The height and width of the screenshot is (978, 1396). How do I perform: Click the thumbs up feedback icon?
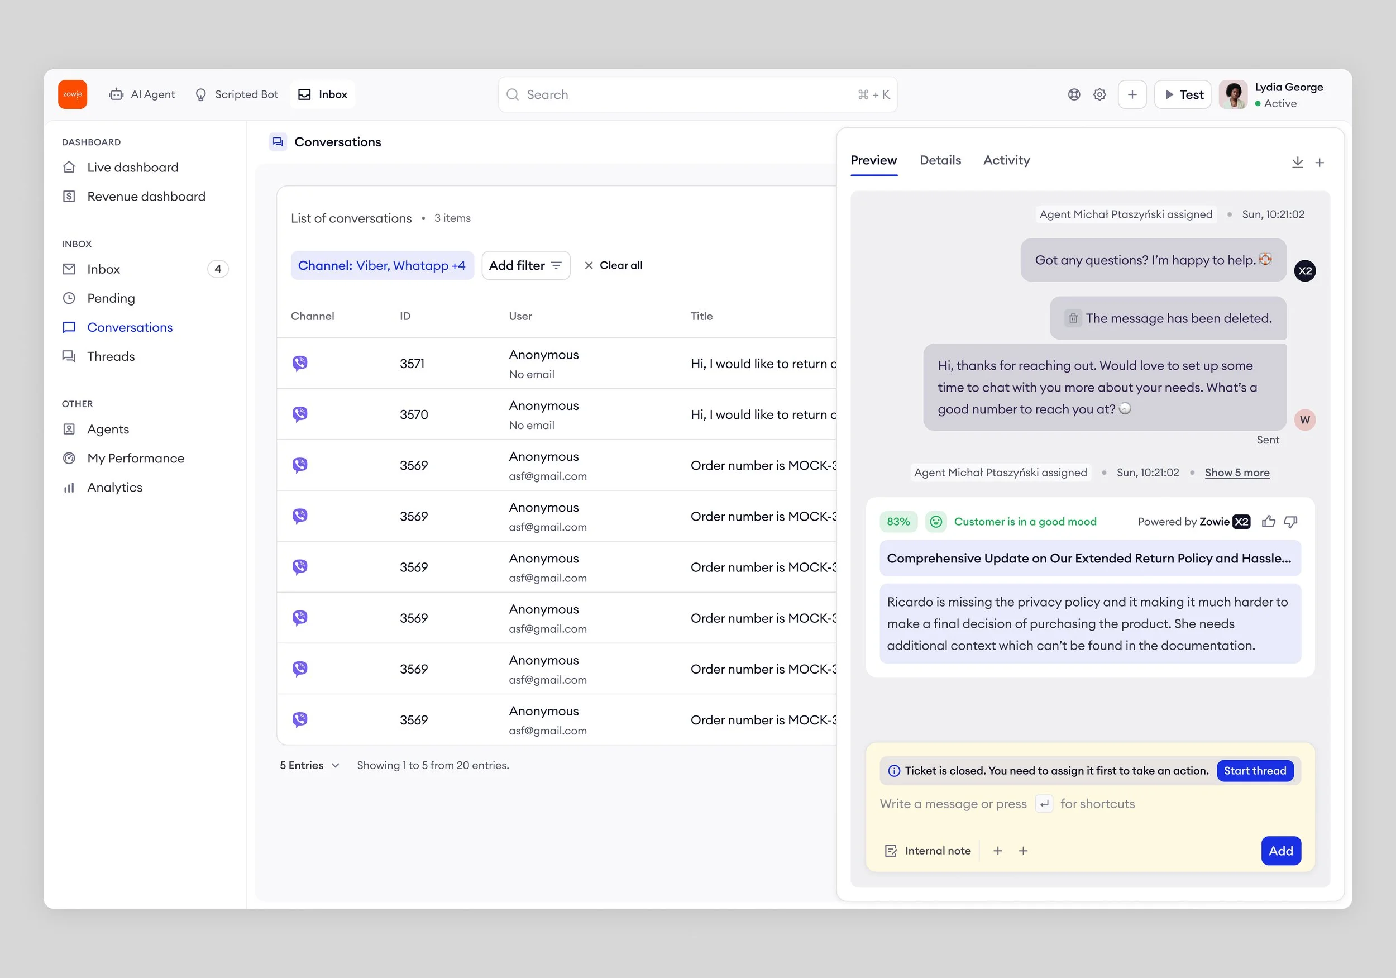(1268, 521)
